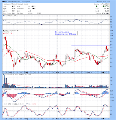Click the blue annotation box about 8.70 area

click(x=66, y=33)
